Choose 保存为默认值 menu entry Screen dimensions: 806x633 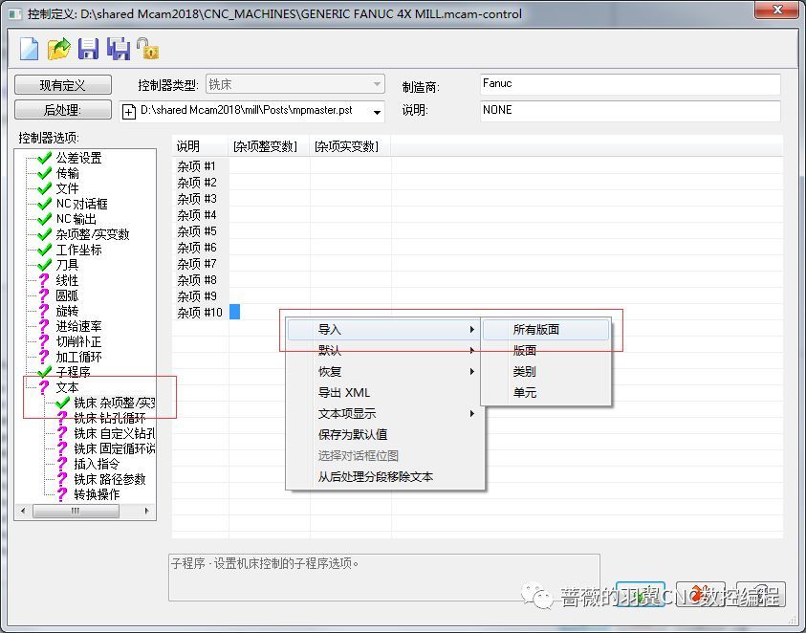click(x=384, y=434)
